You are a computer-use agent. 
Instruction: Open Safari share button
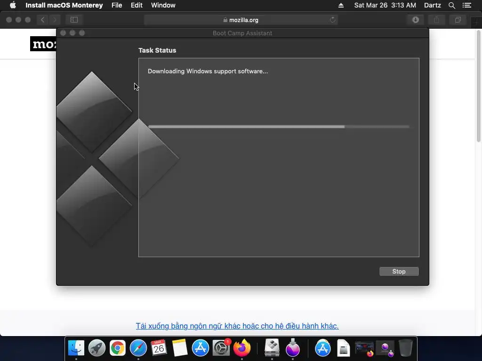coord(436,20)
